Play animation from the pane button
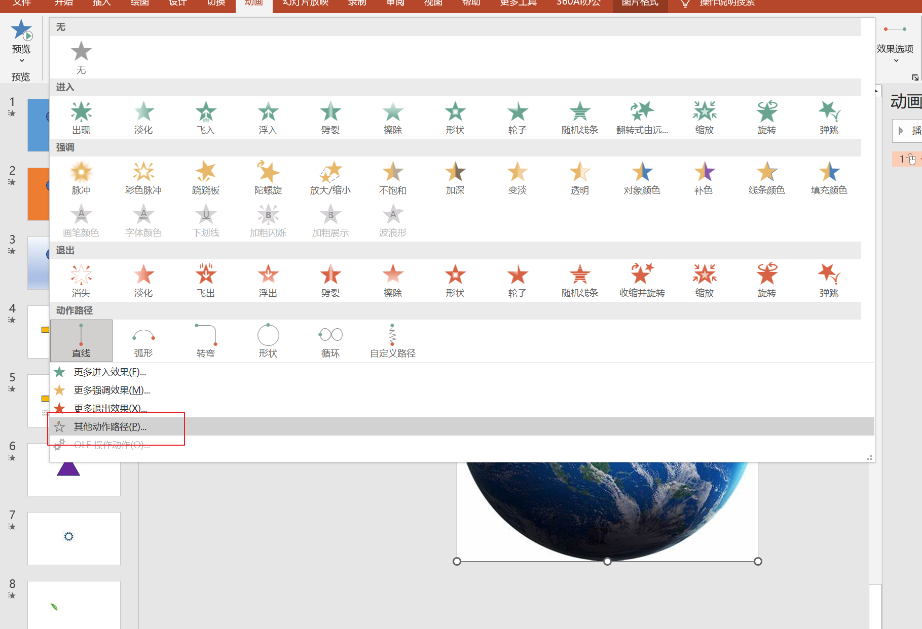This screenshot has height=629, width=922. tap(907, 131)
